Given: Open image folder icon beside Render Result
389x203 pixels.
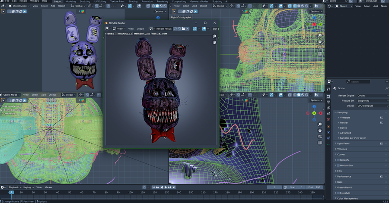Looking at the screenshot, I should pos(183,28).
